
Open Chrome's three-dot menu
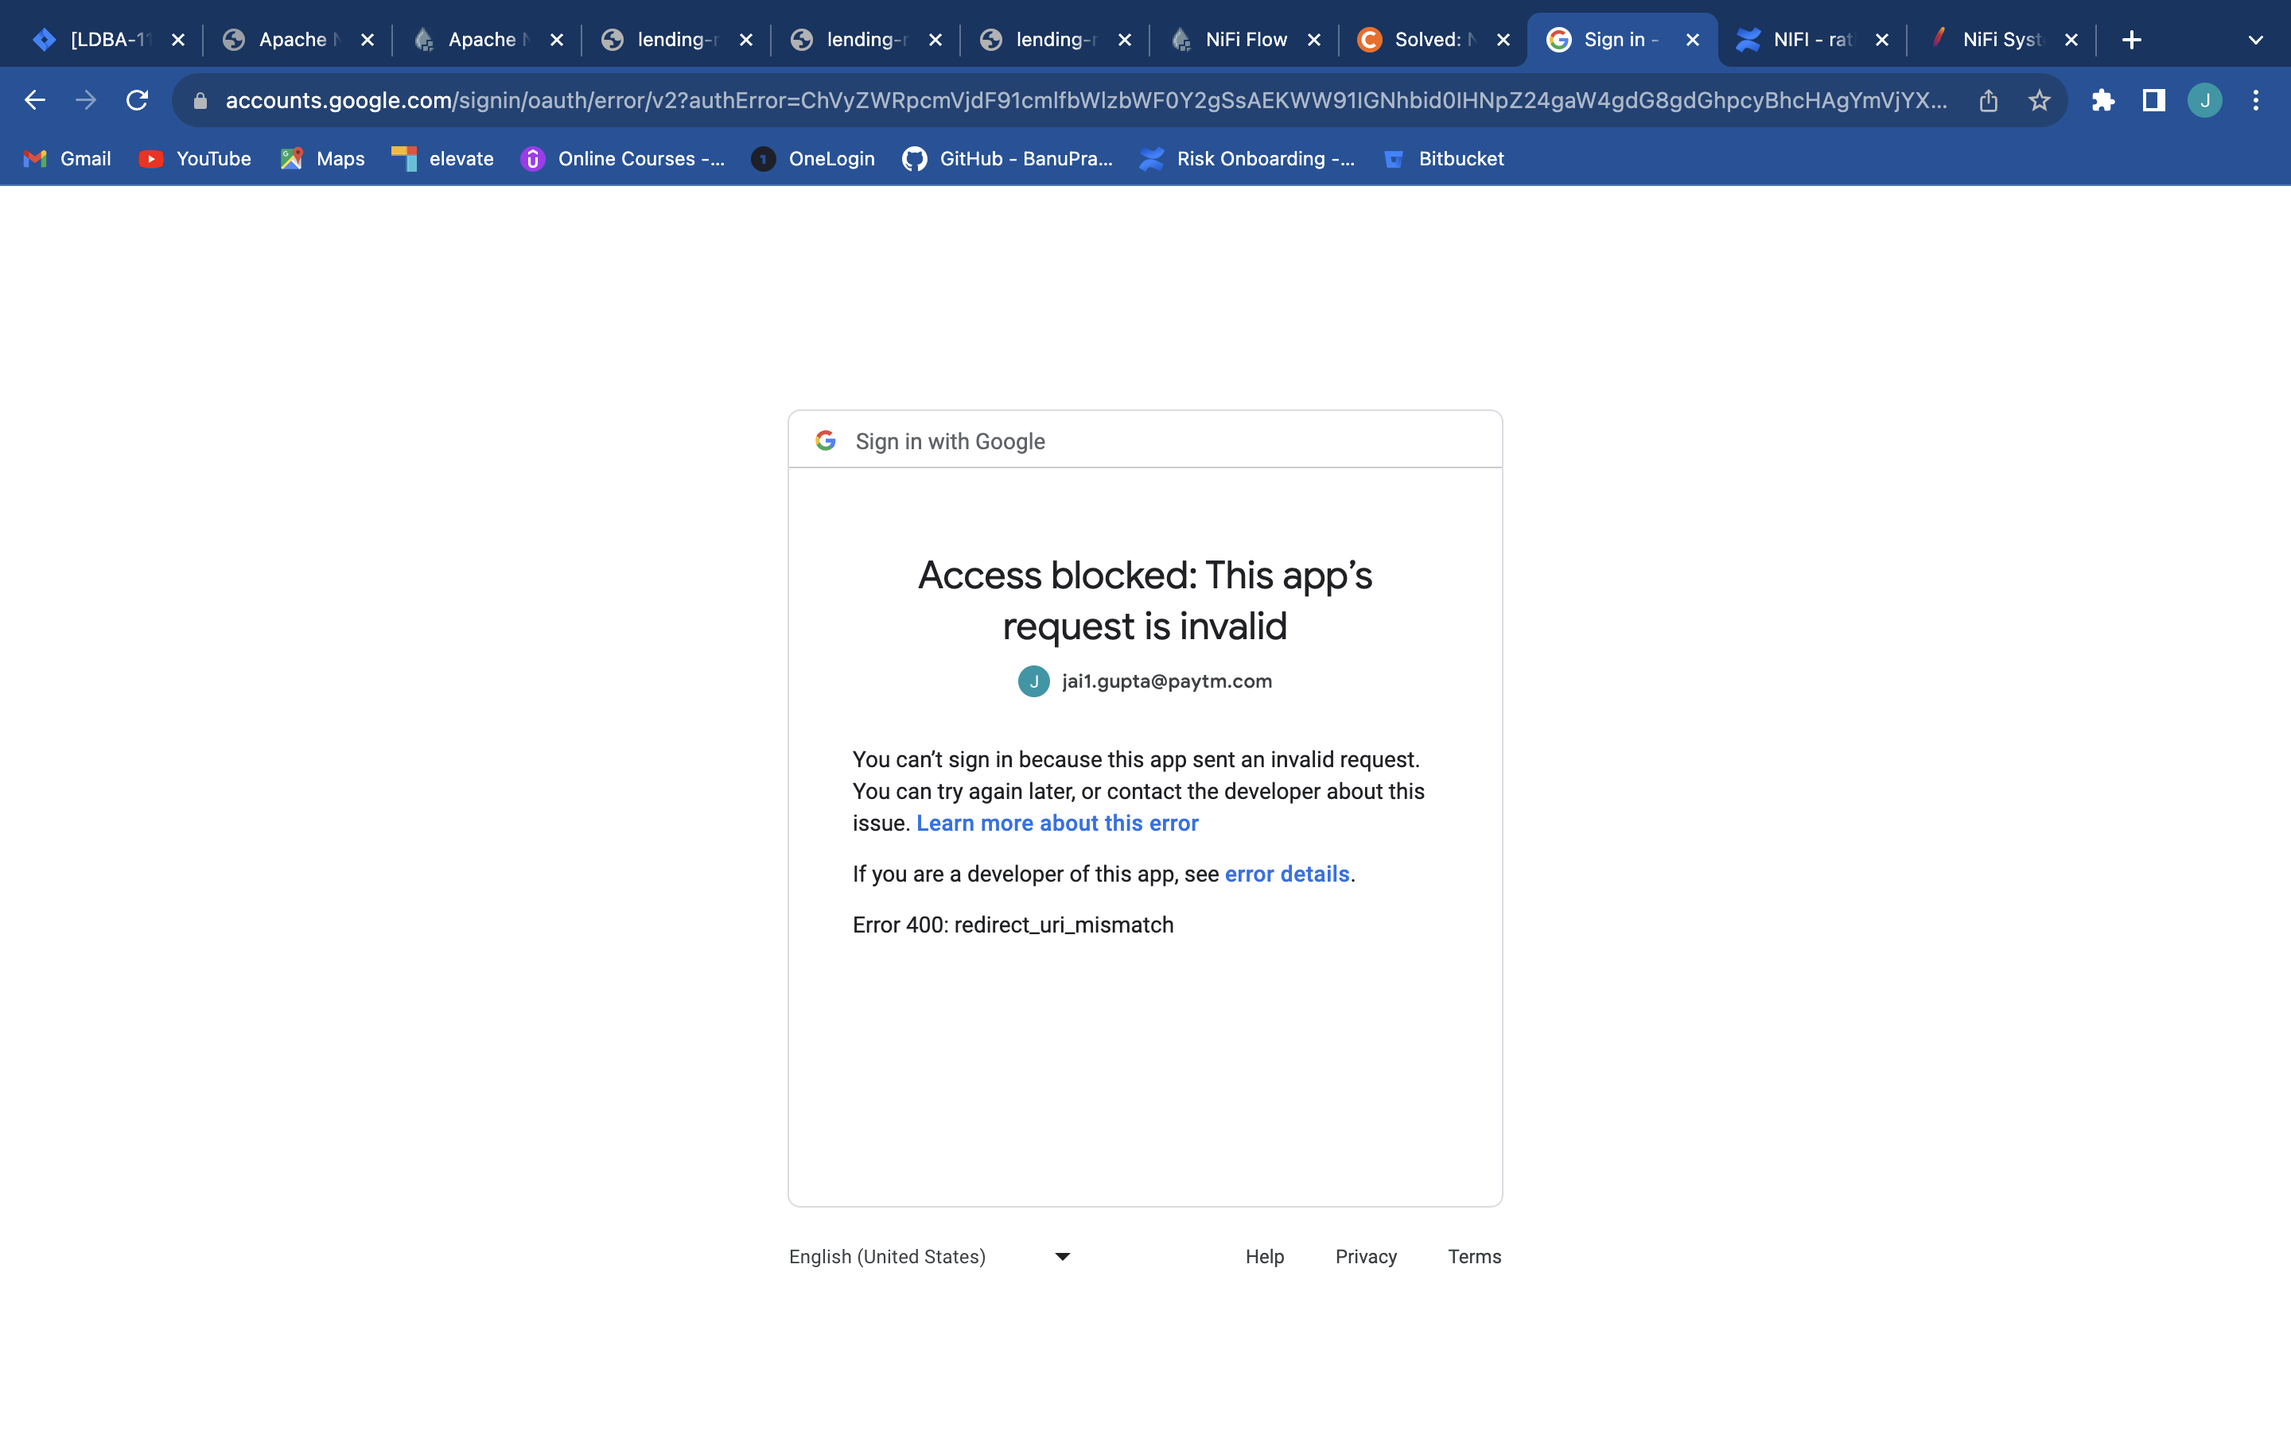[x=2256, y=100]
